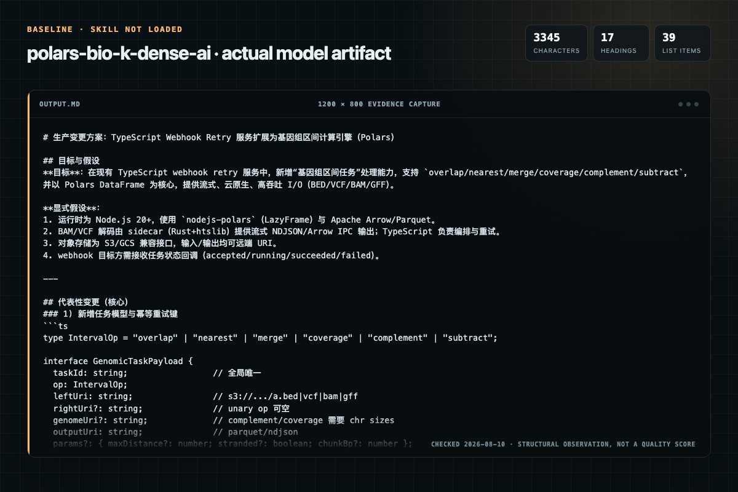The width and height of the screenshot is (738, 492).
Task: Click the 'rightUri?: string;' code line
Action: 171,408
